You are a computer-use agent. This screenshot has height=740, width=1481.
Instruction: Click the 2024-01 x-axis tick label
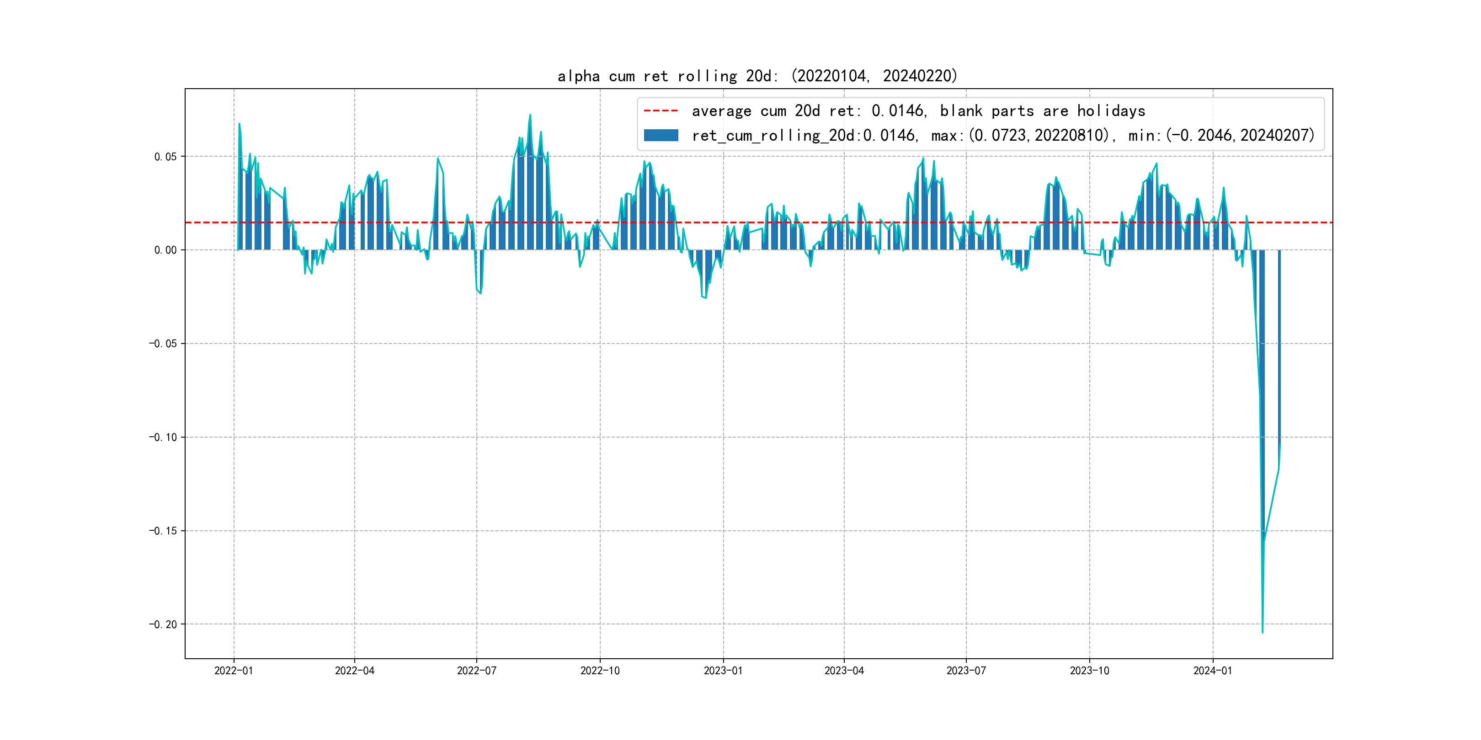coord(1213,671)
